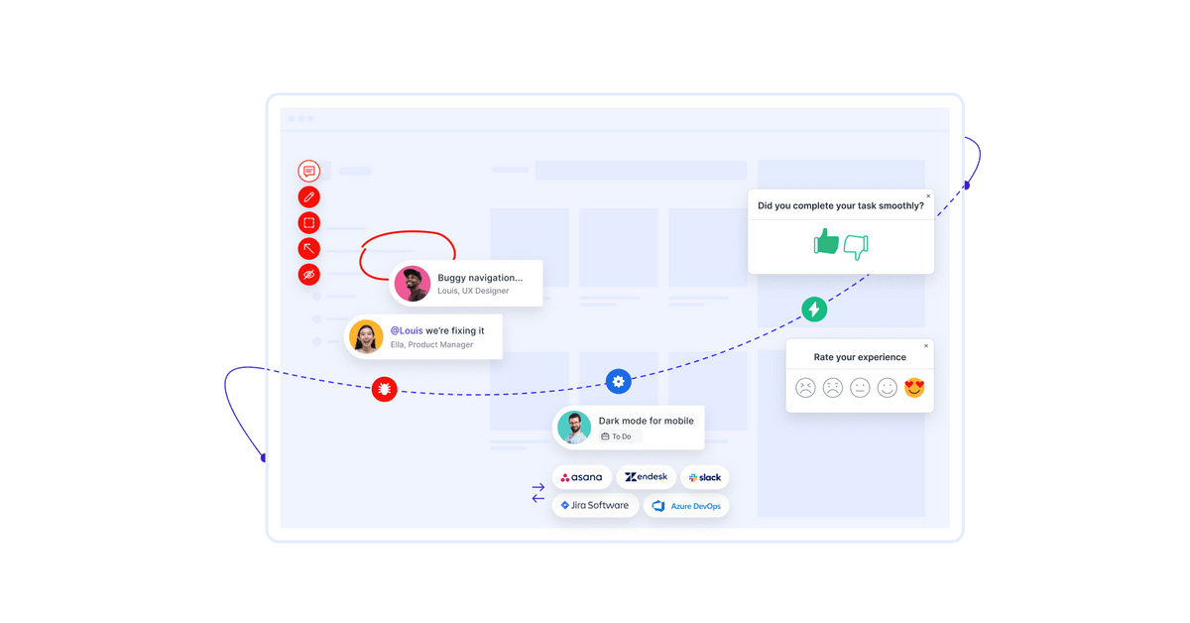
Task: Toggle the hide-element eye tool
Action: pos(309,275)
